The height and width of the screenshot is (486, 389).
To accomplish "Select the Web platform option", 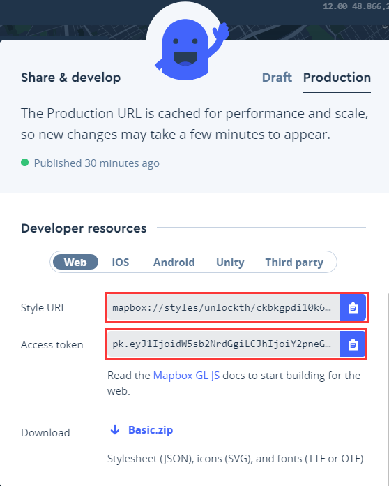I will (x=75, y=263).
